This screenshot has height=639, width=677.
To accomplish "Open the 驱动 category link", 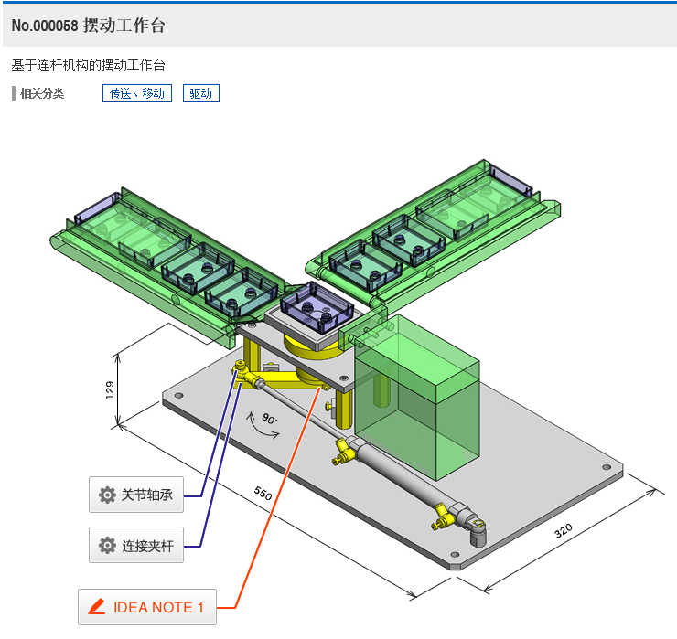I will (x=200, y=93).
